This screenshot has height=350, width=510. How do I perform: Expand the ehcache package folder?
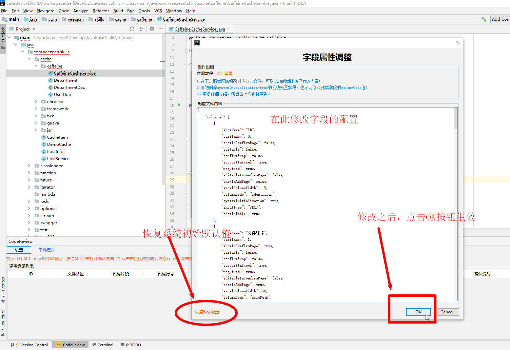[36, 102]
